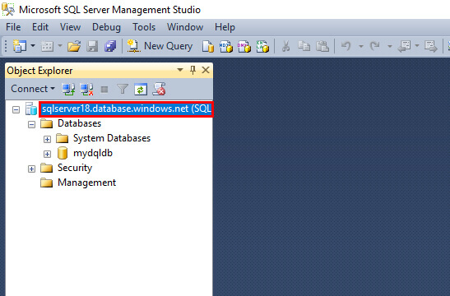
Task: Close the Object Explorer panel
Action: [x=206, y=70]
